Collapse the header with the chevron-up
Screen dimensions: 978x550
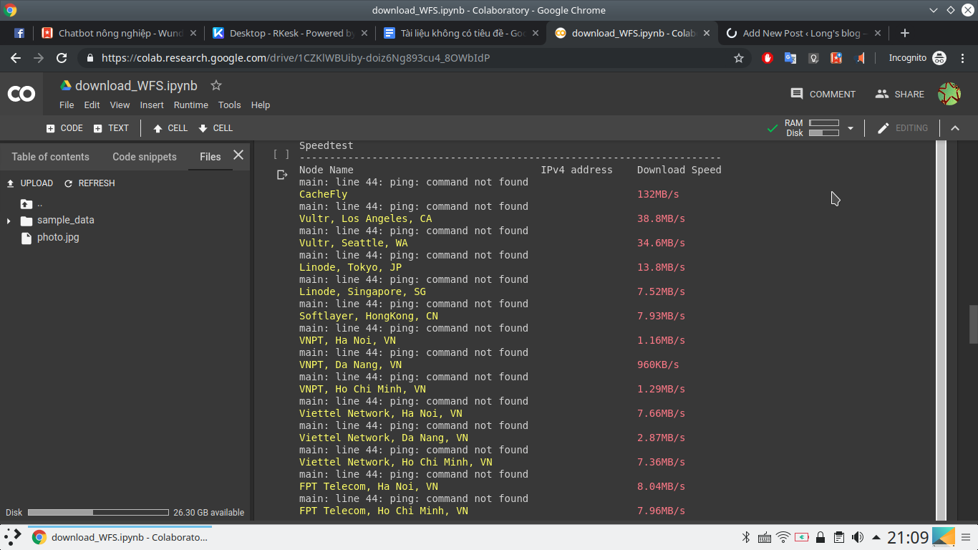pos(954,128)
